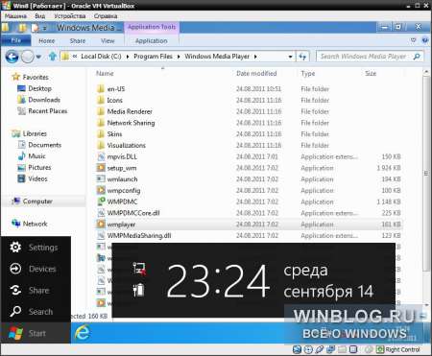Sort by the Date modified column
Viewport: 432px width, 356px height.
(256, 73)
